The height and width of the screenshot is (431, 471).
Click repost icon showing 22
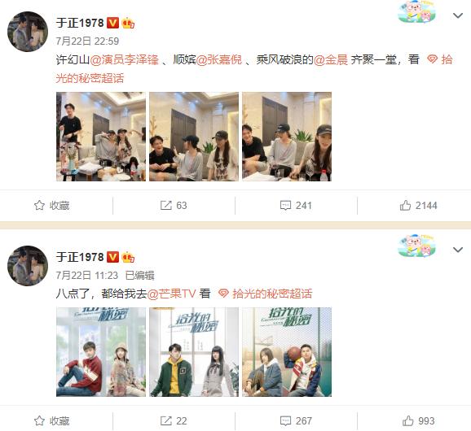click(165, 420)
